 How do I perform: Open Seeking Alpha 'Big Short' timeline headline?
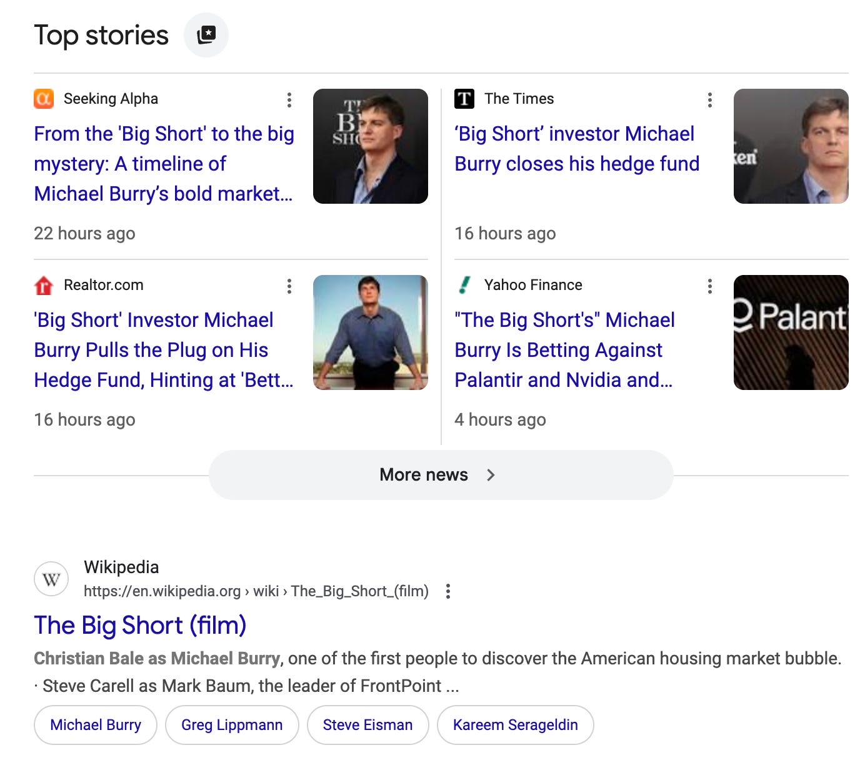pyautogui.click(x=164, y=164)
